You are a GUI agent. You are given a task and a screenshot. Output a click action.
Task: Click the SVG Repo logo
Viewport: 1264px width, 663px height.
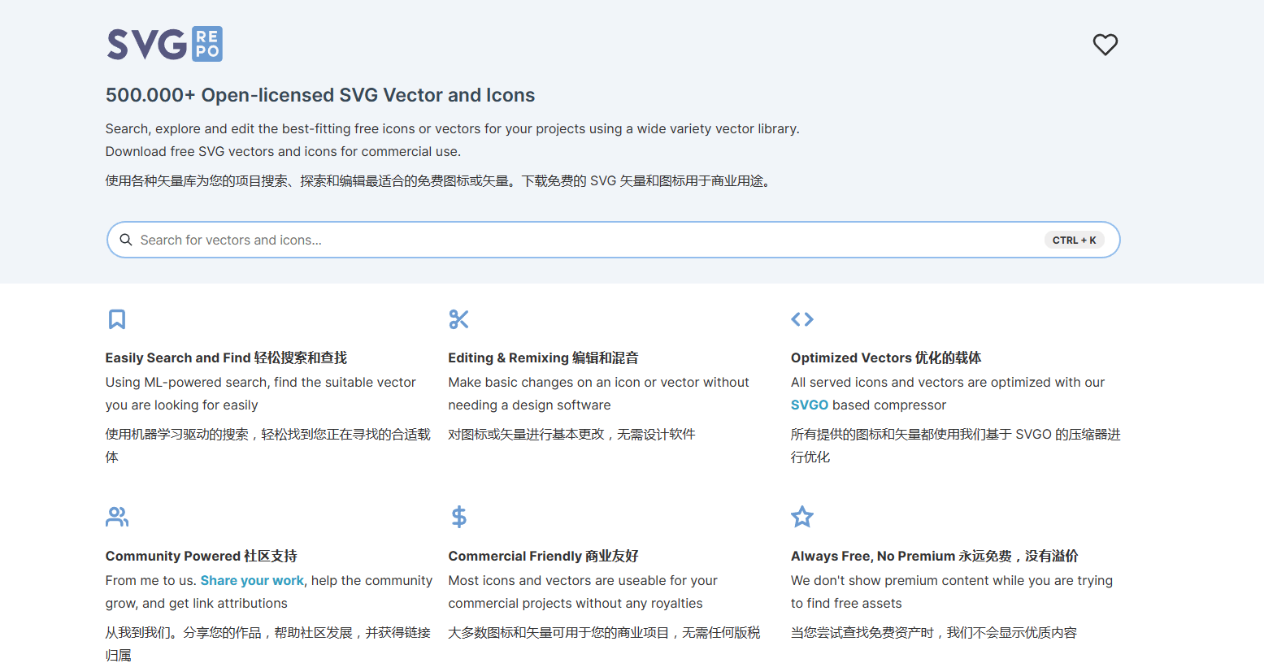[x=165, y=45]
